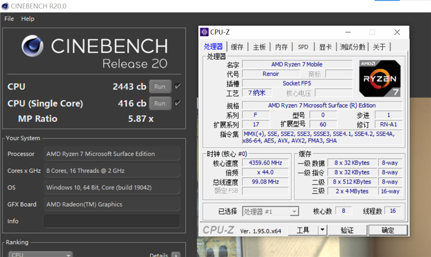The height and width of the screenshot is (257, 431).
Task: Click the '2443 cb' CPU score
Action: (x=129, y=87)
